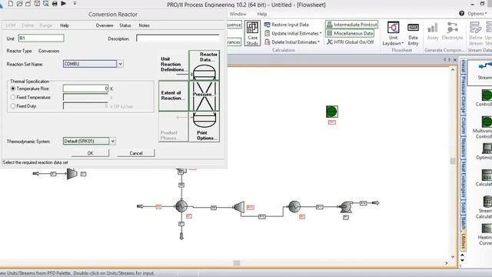Click the help question mark icon
The height and width of the screenshot is (277, 492).
pos(461,14)
